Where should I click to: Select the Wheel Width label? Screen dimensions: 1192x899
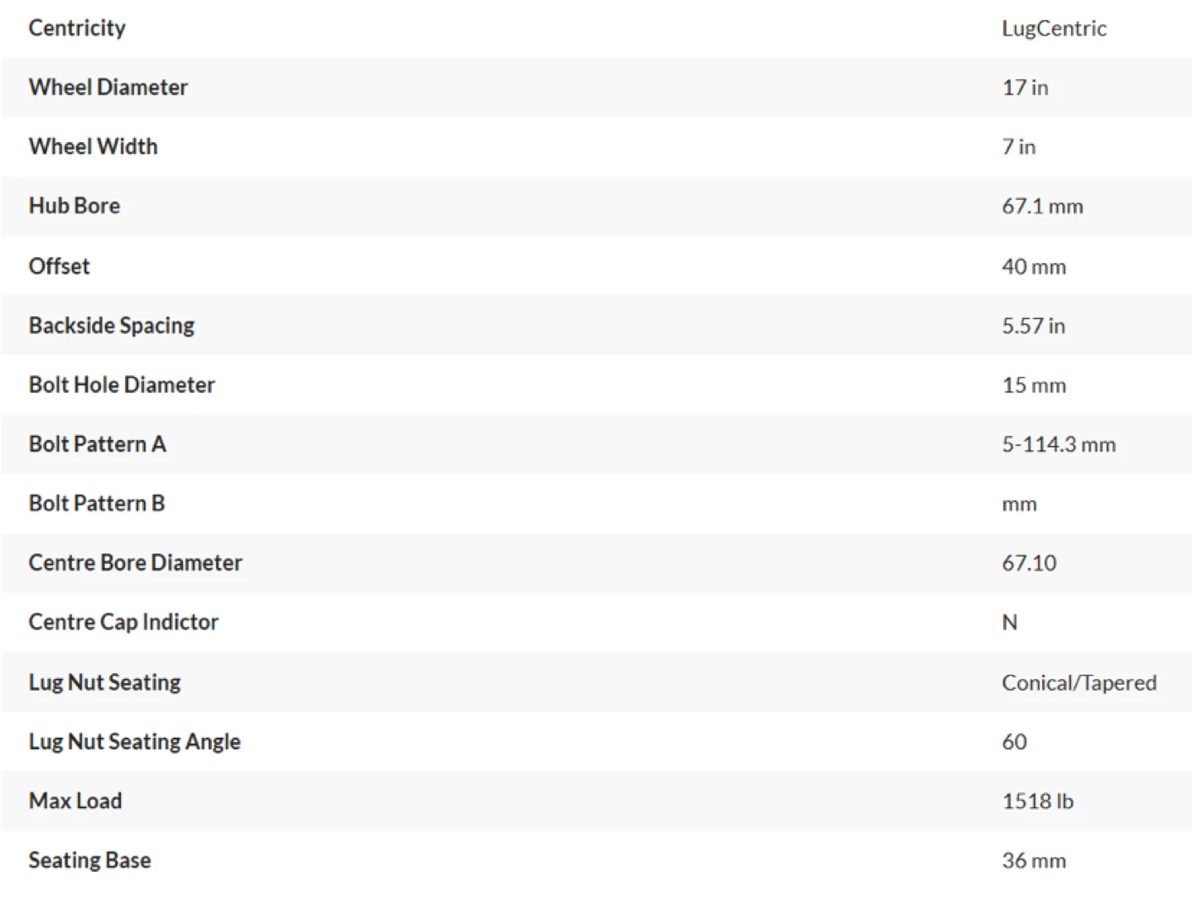(94, 146)
